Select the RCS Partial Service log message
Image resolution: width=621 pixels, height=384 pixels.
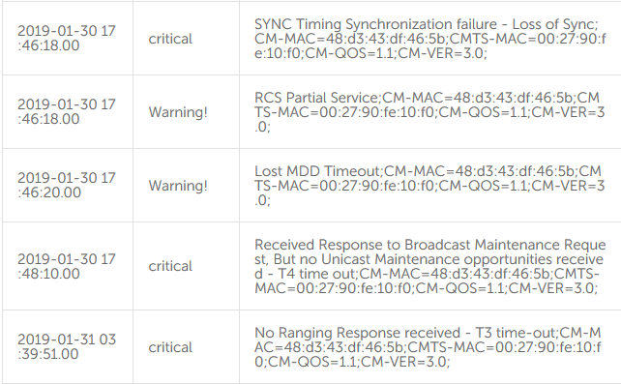tap(429, 112)
